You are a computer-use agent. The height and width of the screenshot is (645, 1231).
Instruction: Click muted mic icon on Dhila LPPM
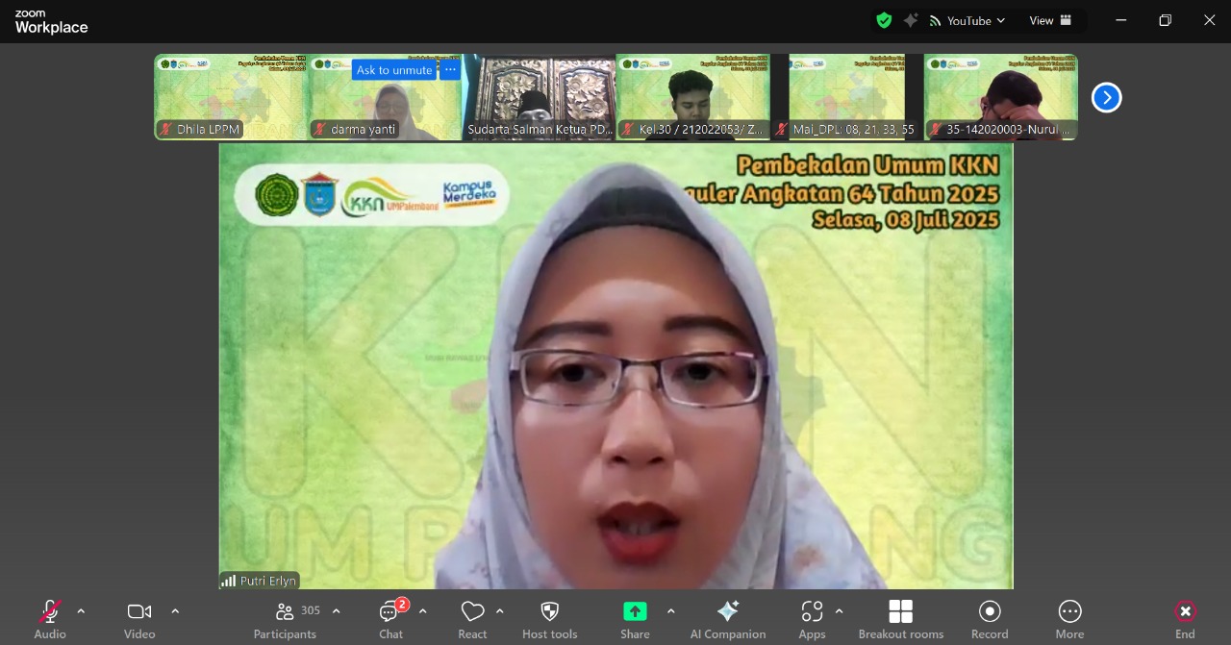point(166,129)
